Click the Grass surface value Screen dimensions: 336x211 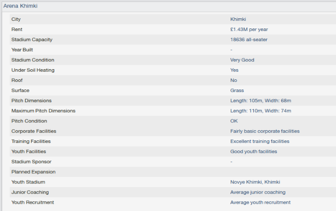[237, 91]
